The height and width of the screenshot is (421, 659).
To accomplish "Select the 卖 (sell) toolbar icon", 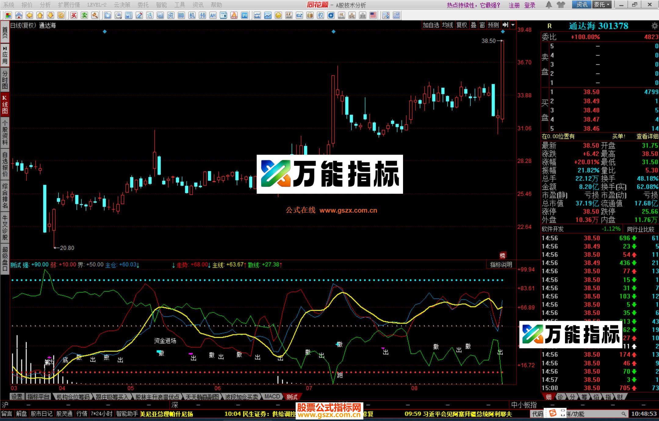I will pos(85,15).
